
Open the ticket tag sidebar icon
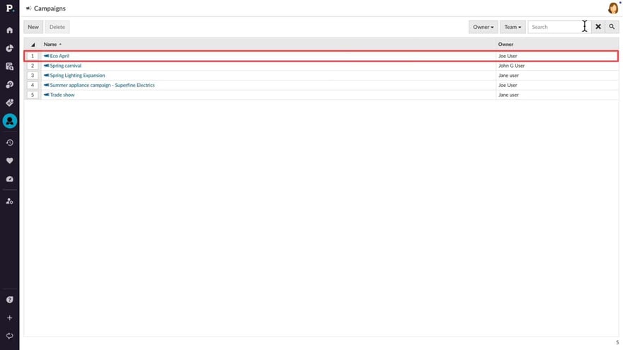[x=9, y=103]
